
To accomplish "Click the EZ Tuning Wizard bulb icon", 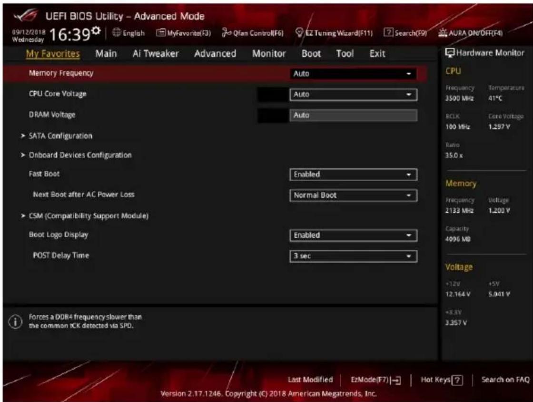I will pos(299,33).
